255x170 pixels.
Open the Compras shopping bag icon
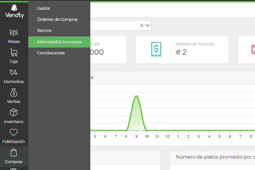(14, 152)
